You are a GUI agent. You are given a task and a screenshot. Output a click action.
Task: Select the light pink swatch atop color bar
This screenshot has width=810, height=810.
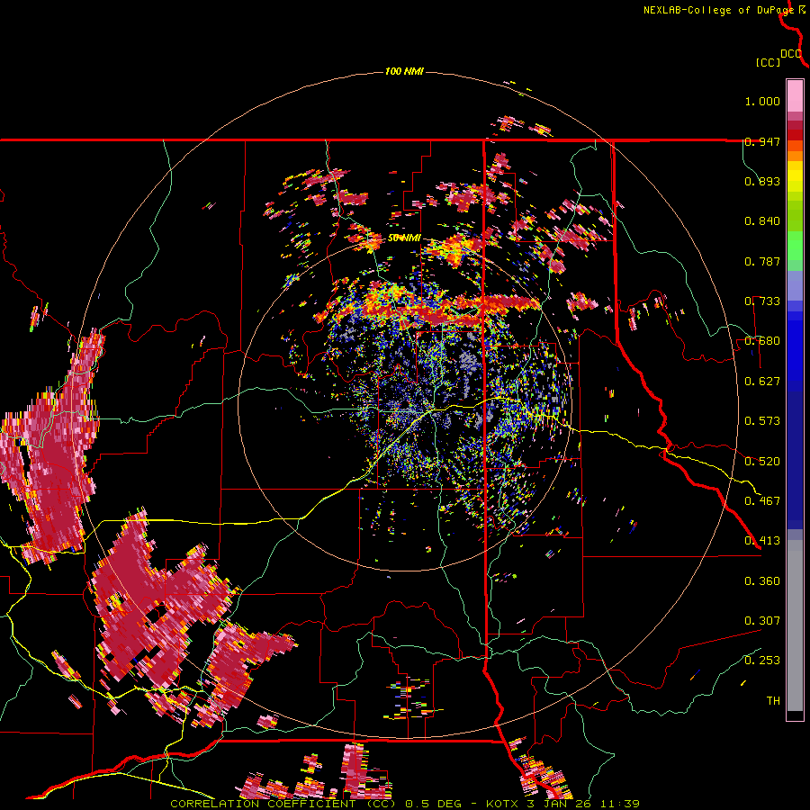(795, 95)
